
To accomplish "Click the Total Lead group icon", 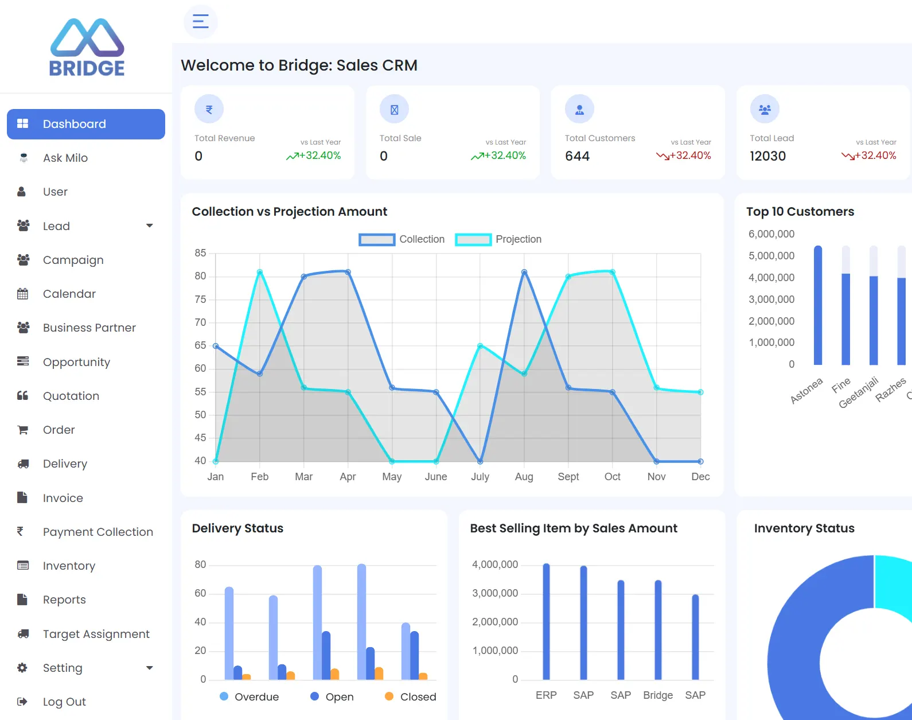I will [765, 109].
